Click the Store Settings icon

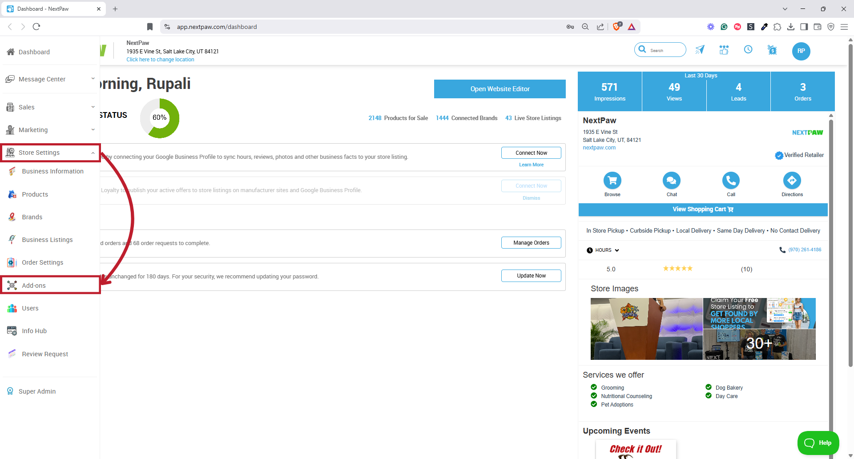(x=10, y=153)
